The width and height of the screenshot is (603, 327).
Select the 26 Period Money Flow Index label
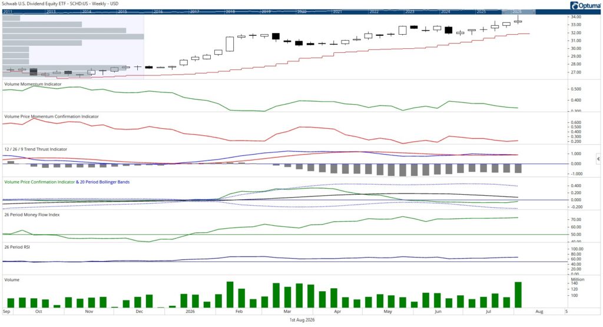[x=32, y=215]
